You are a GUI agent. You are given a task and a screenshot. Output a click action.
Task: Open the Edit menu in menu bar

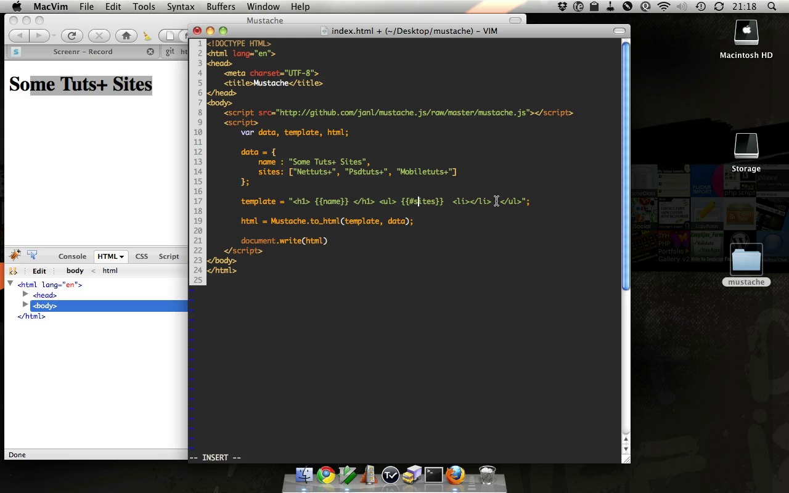pyautogui.click(x=113, y=6)
